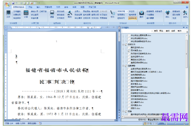This screenshot has height=126, width=193.
Task: Expand the 软件 group arrow
Action: click(x=188, y=17)
